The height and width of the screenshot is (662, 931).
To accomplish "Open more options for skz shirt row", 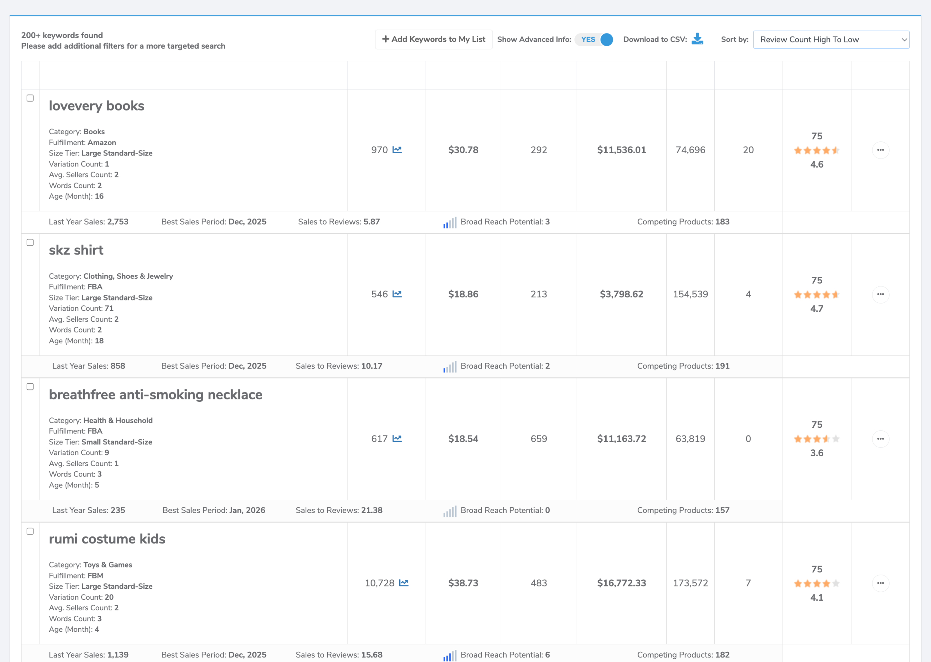I will [881, 294].
